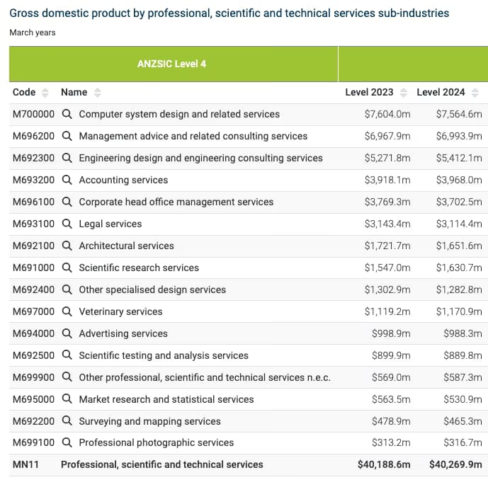Select the M692500 code cell
Image resolution: width=488 pixels, height=487 pixels.
pos(33,355)
